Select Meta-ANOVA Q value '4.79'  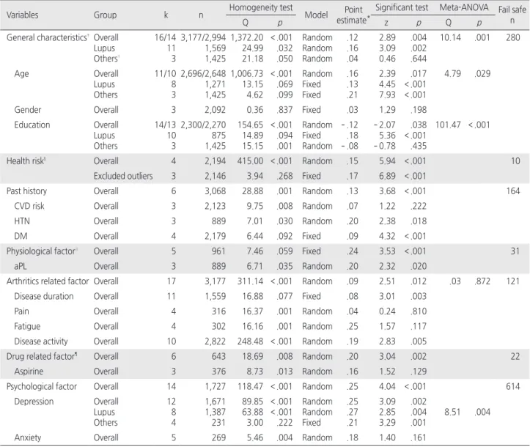452,74
